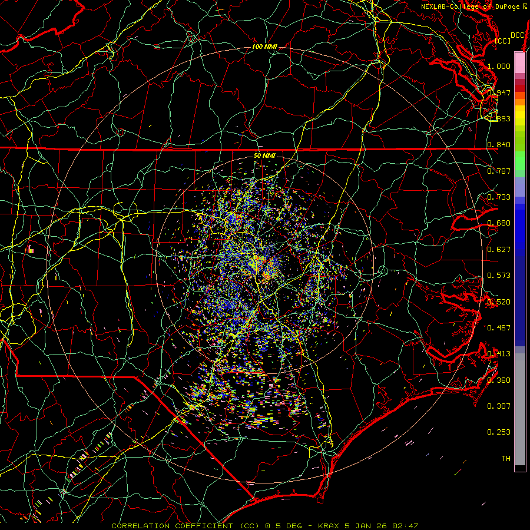Click the 50 NMI range ring label
The width and height of the screenshot is (530, 530).
click(x=264, y=155)
